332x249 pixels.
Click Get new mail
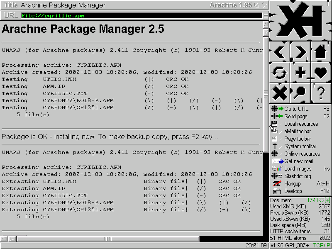(300, 161)
